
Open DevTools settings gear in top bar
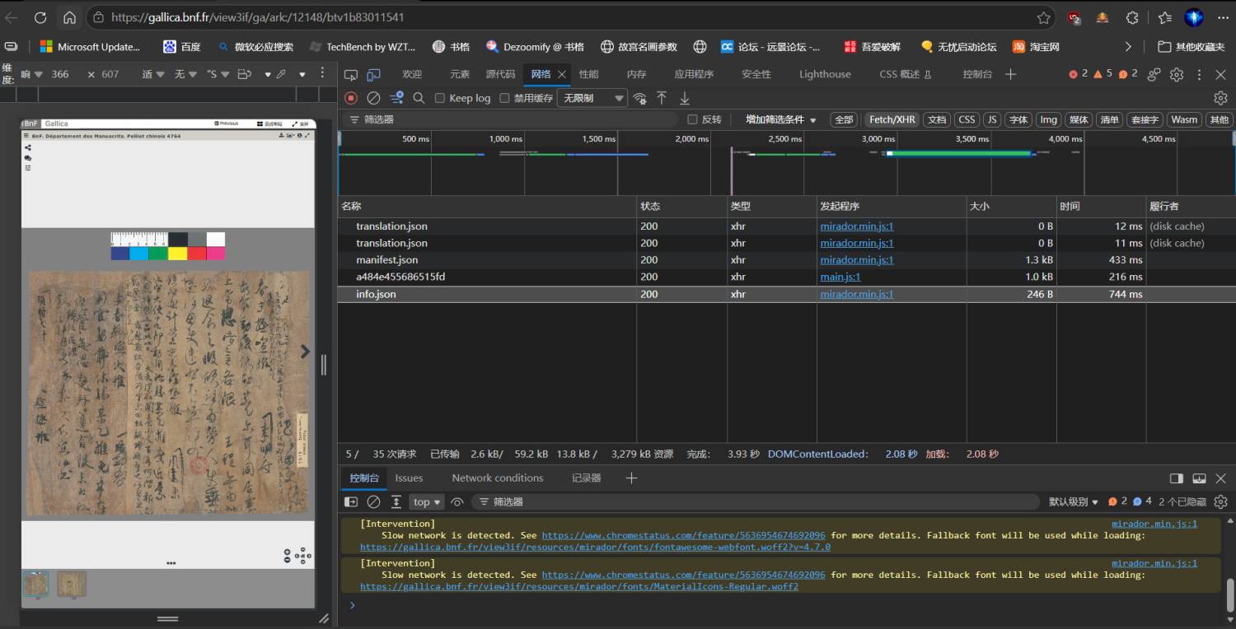1177,74
